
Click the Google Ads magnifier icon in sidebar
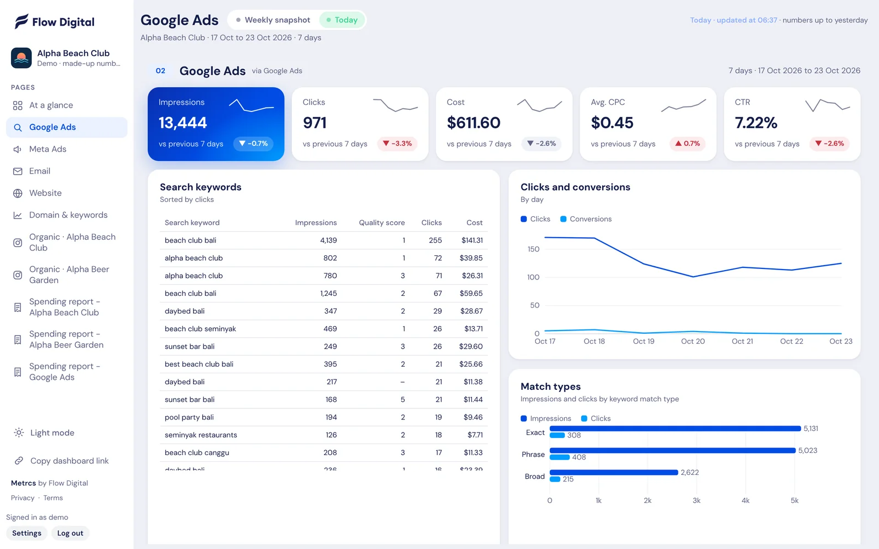click(x=18, y=127)
